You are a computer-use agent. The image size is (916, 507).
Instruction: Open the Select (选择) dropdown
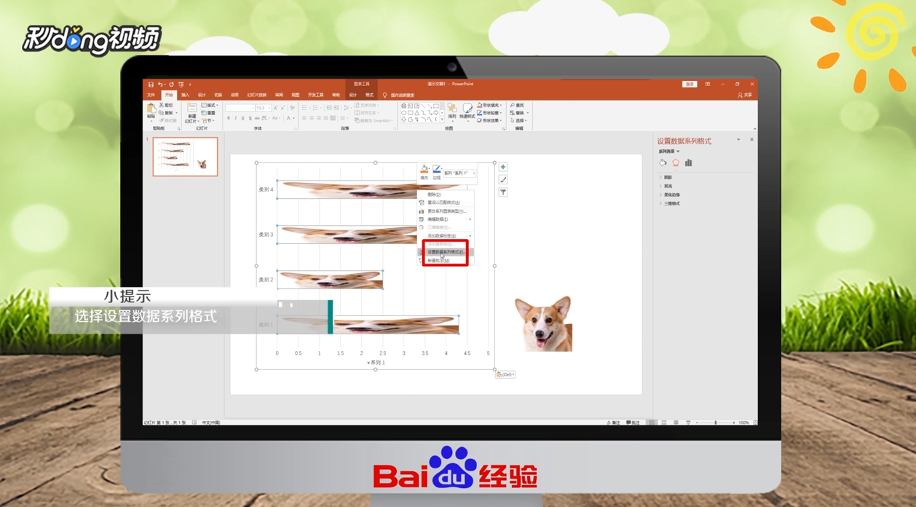coord(518,120)
